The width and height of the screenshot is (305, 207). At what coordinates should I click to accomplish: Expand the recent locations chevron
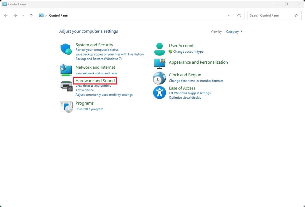pyautogui.click(x=23, y=15)
